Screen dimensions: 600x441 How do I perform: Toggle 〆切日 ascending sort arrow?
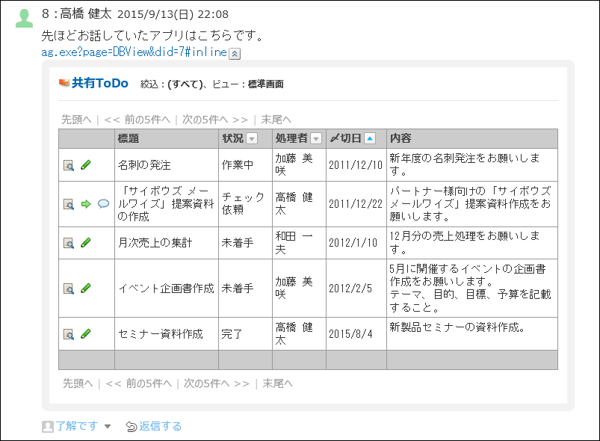point(369,138)
